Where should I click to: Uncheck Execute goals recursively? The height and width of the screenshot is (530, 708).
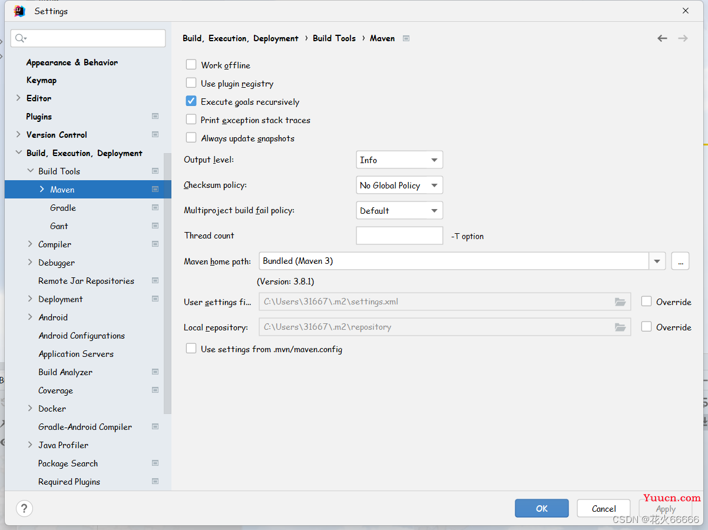191,101
